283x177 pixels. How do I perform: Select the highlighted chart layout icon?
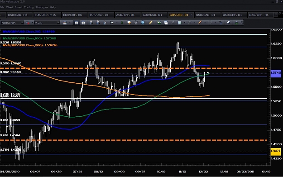coord(77,23)
